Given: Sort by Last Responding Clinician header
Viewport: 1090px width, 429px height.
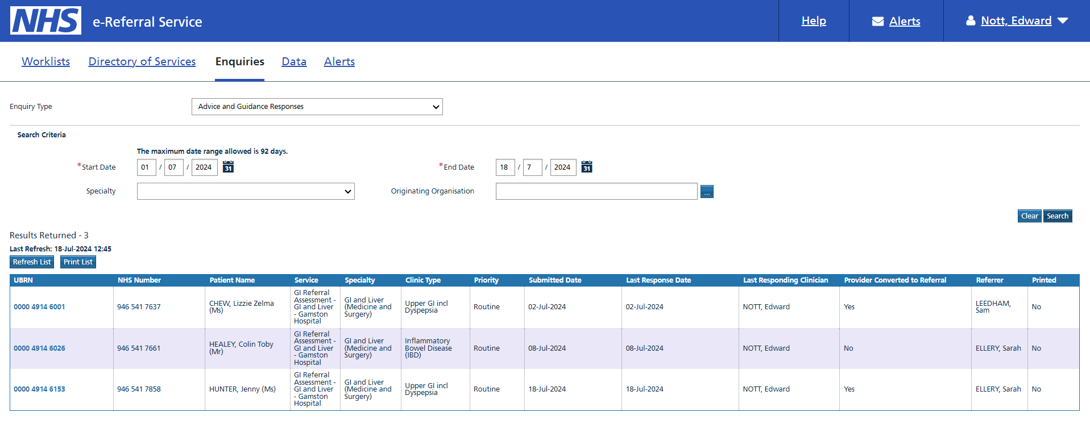Looking at the screenshot, I should tap(786, 280).
